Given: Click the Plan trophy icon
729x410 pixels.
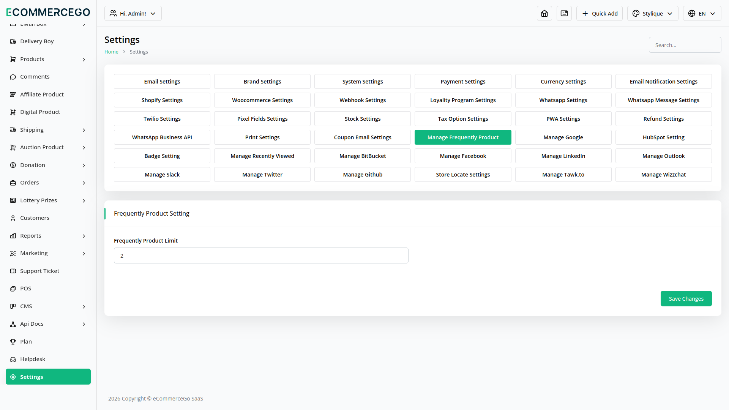Looking at the screenshot, I should 13,342.
